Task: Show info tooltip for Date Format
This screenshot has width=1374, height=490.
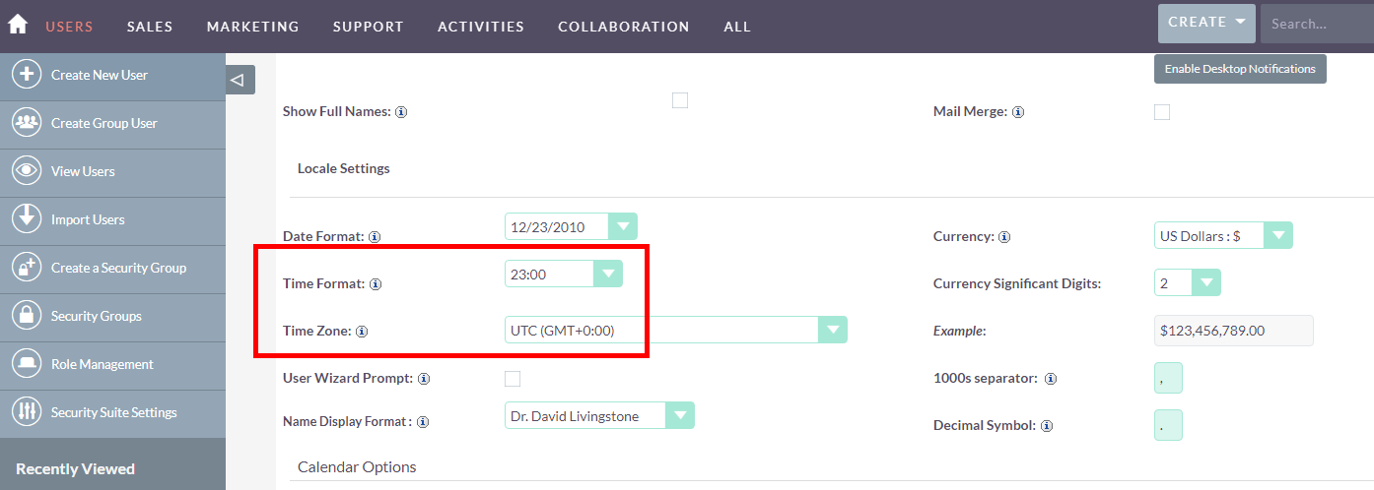Action: (375, 237)
